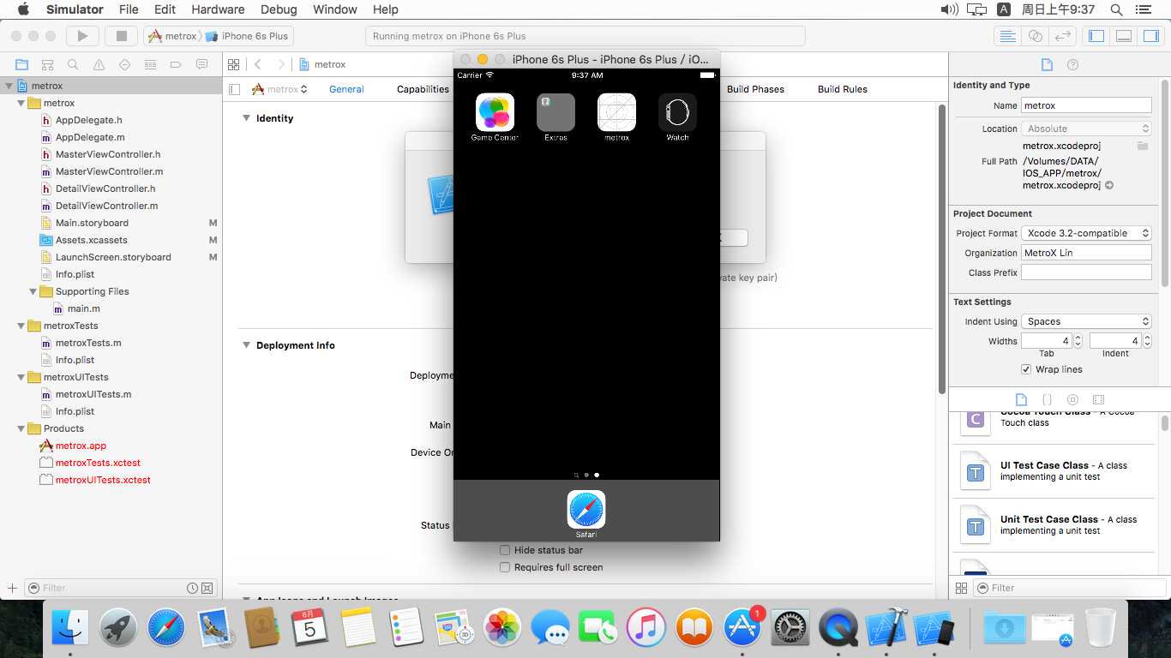Open the Window menu

click(335, 9)
